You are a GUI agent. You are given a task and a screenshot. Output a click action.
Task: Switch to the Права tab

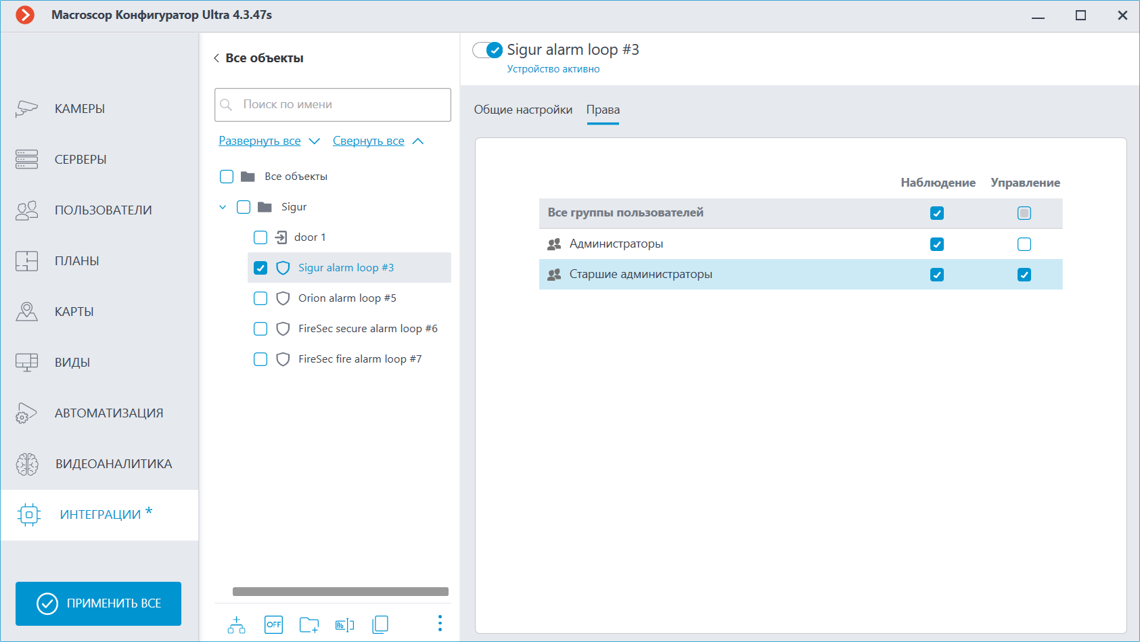point(603,110)
